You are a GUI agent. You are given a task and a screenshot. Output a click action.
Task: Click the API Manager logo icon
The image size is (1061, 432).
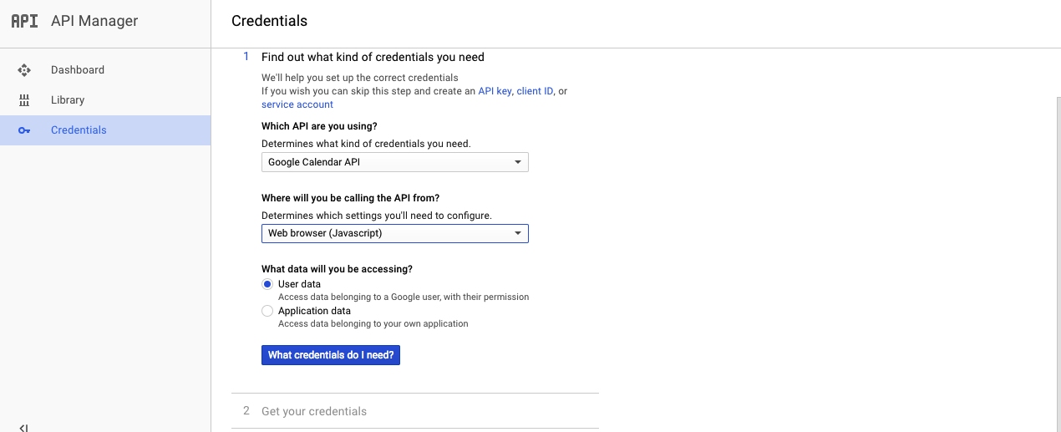point(24,21)
